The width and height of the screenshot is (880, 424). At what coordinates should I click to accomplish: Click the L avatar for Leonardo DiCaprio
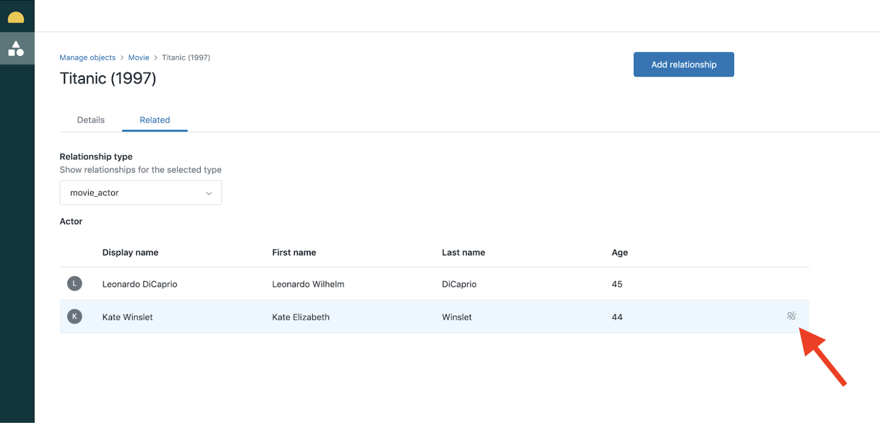pyautogui.click(x=74, y=283)
